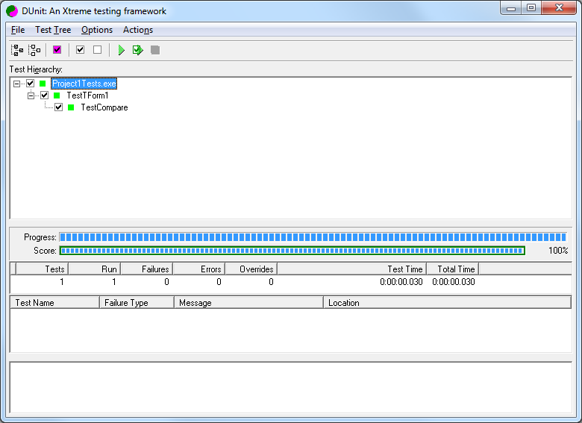Click the Total Time value 0:00:00.030
Screen dimensions: 582x423
[454, 282]
